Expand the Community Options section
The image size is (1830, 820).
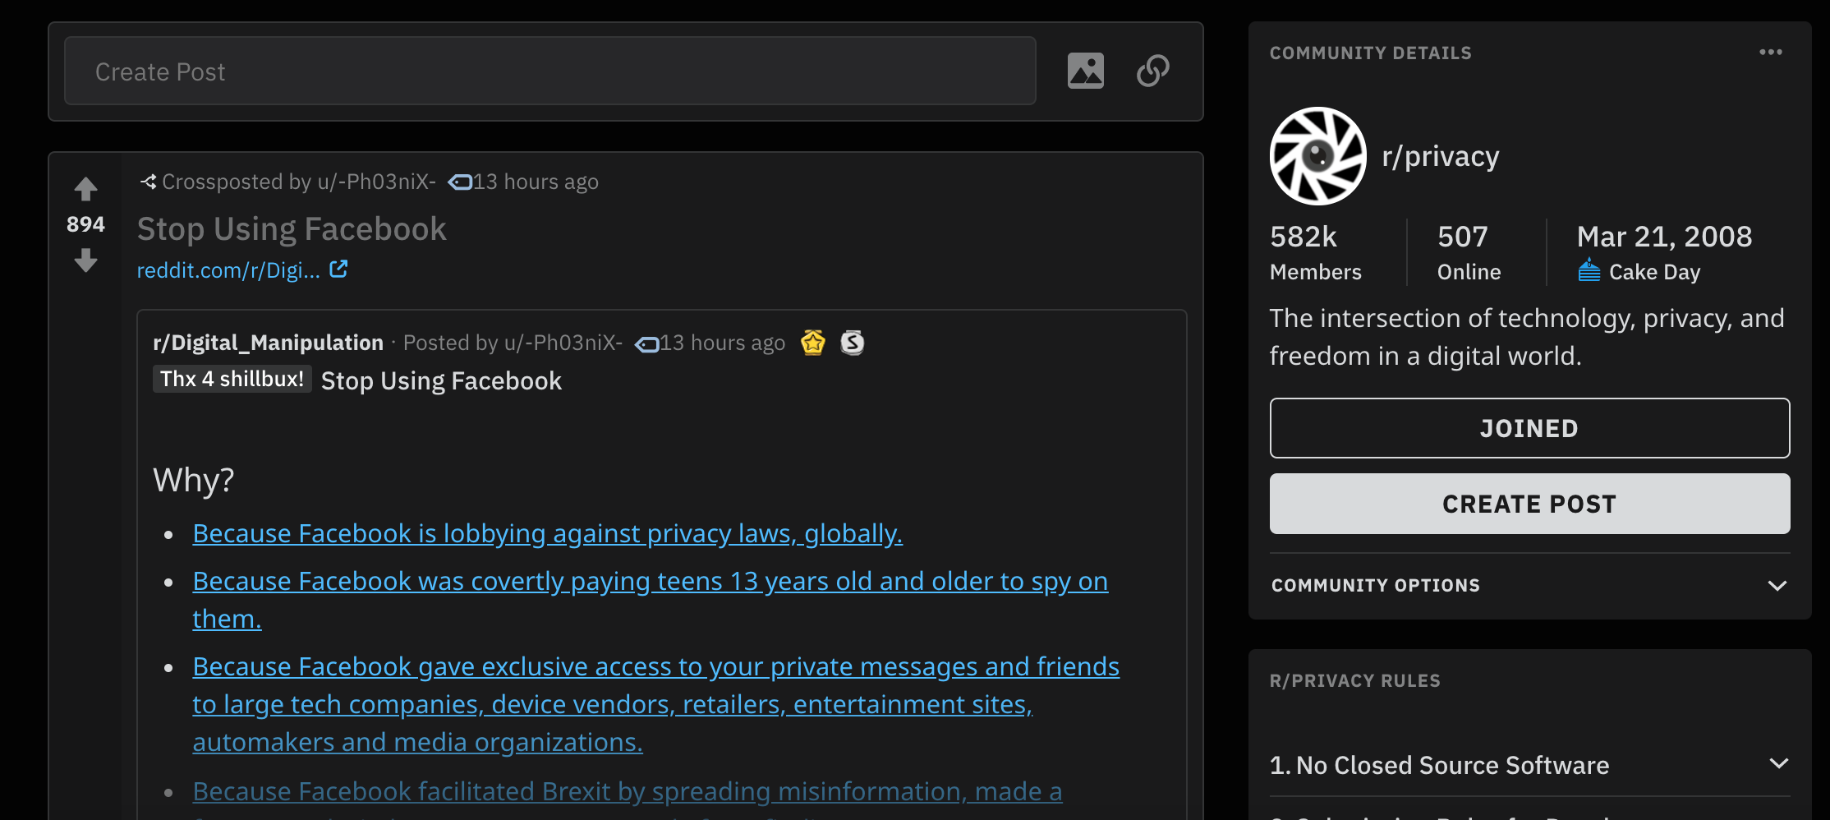tap(1529, 585)
